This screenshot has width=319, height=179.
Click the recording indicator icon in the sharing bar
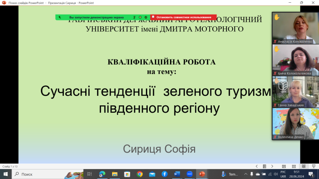140,17
